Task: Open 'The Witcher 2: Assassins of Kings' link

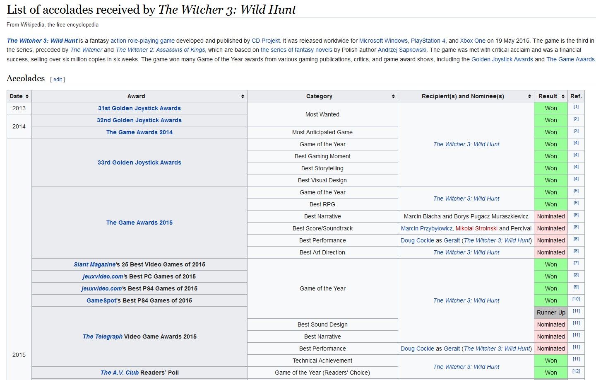Action: point(160,50)
